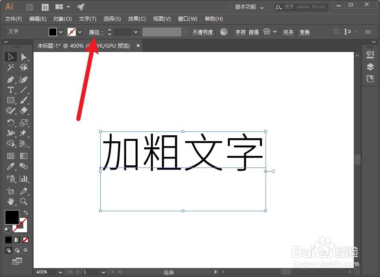Open arrange documents dropdown
The width and height of the screenshot is (380, 277).
[68, 7]
